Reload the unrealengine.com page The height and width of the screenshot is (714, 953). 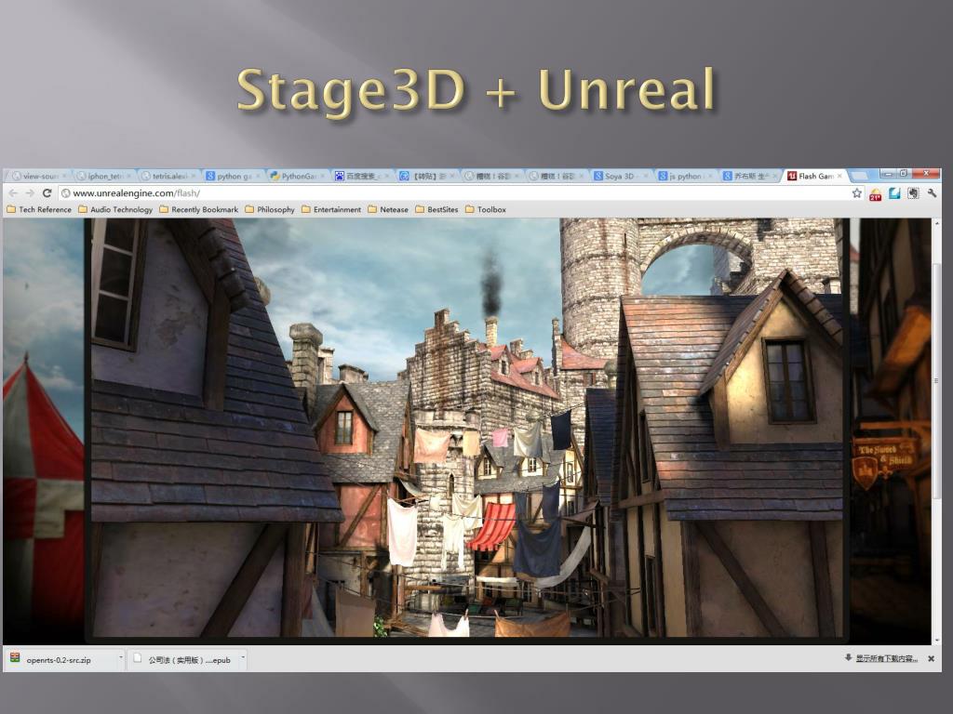47,193
